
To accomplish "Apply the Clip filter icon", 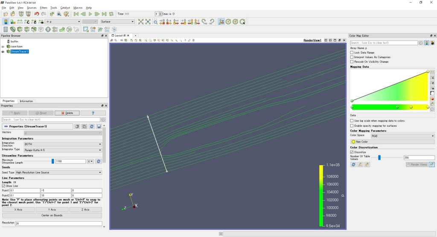I will tap(20, 29).
